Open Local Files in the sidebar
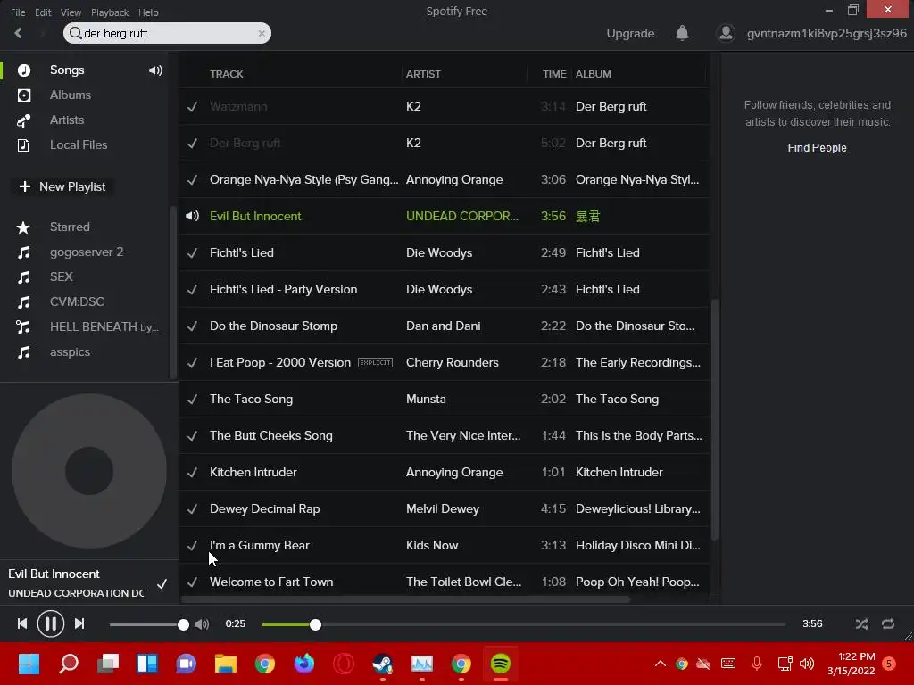The width and height of the screenshot is (914, 685). 79,145
